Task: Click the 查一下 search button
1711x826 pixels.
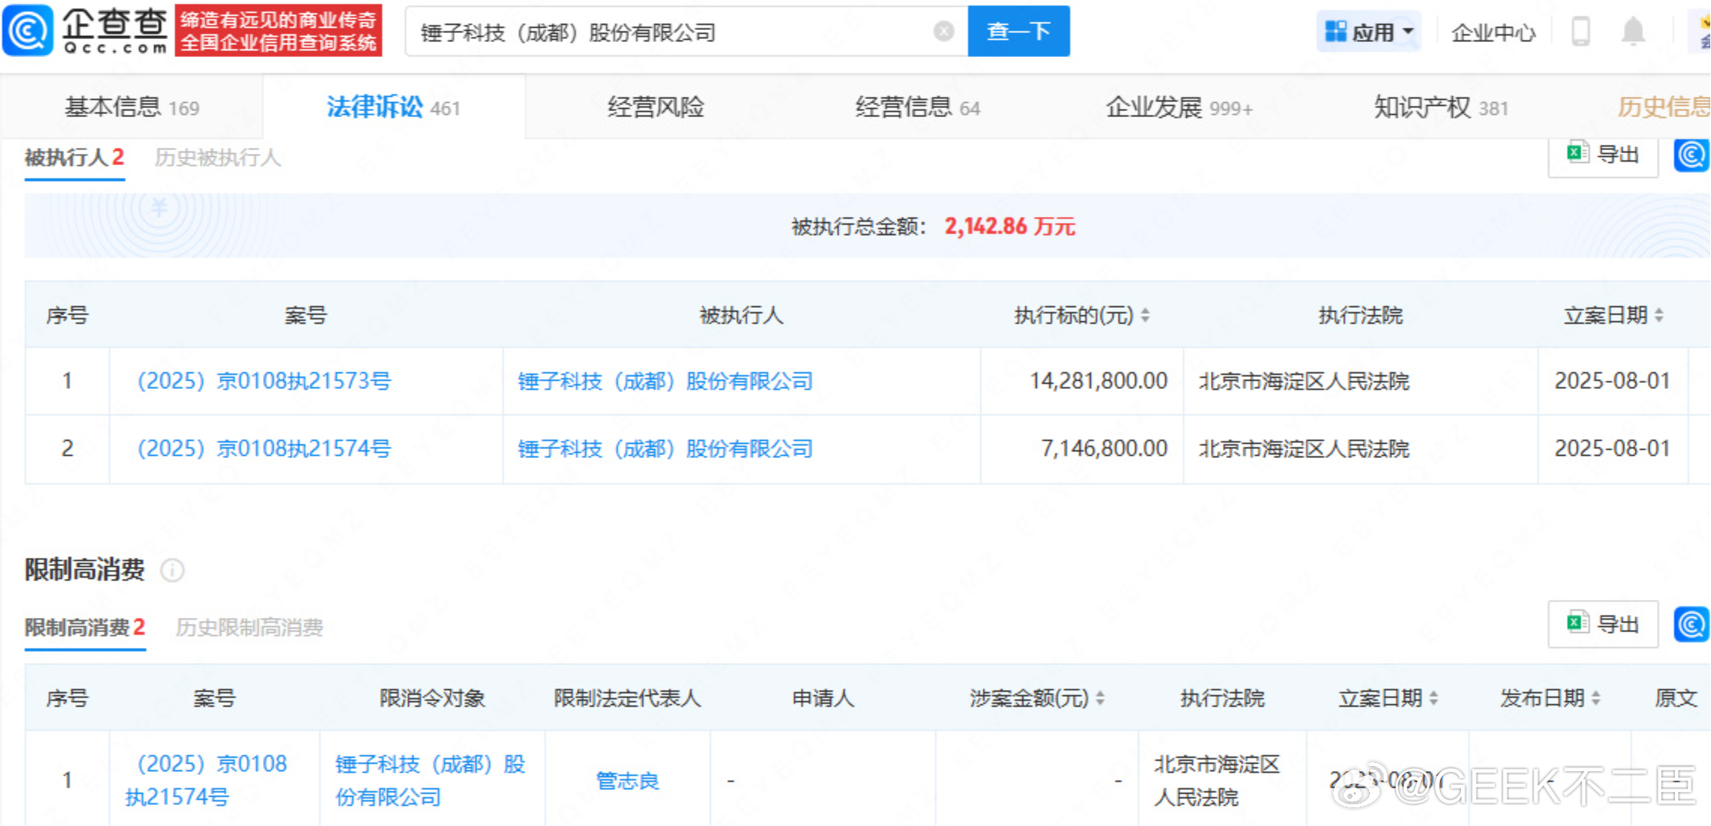Action: 1018,32
